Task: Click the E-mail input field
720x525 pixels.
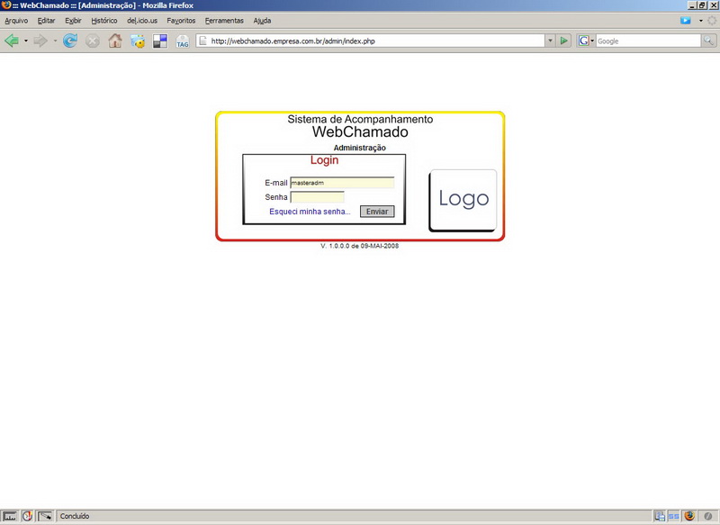Action: tap(342, 183)
